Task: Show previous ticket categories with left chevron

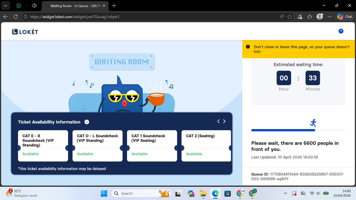Action: (219, 121)
